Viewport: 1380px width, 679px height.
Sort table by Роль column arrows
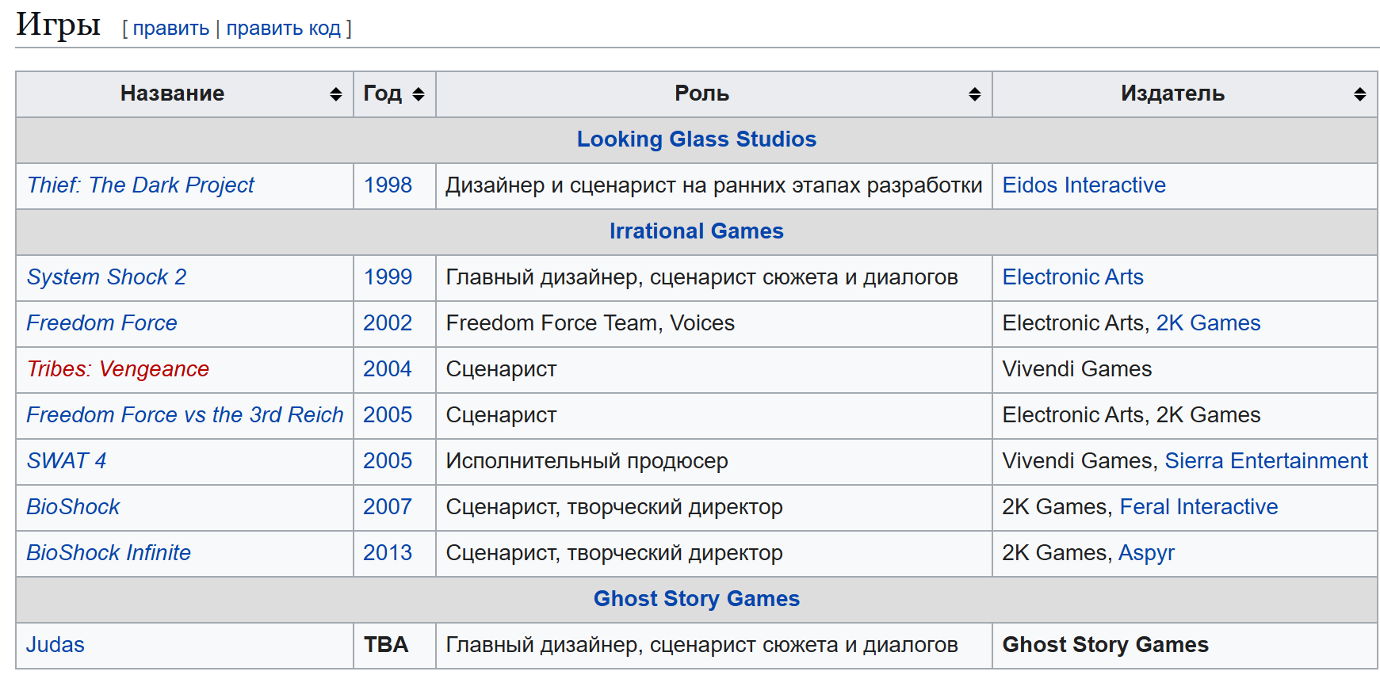pos(975,94)
